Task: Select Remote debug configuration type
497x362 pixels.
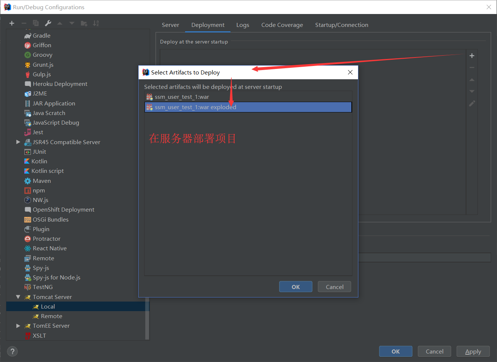Action: click(39, 258)
